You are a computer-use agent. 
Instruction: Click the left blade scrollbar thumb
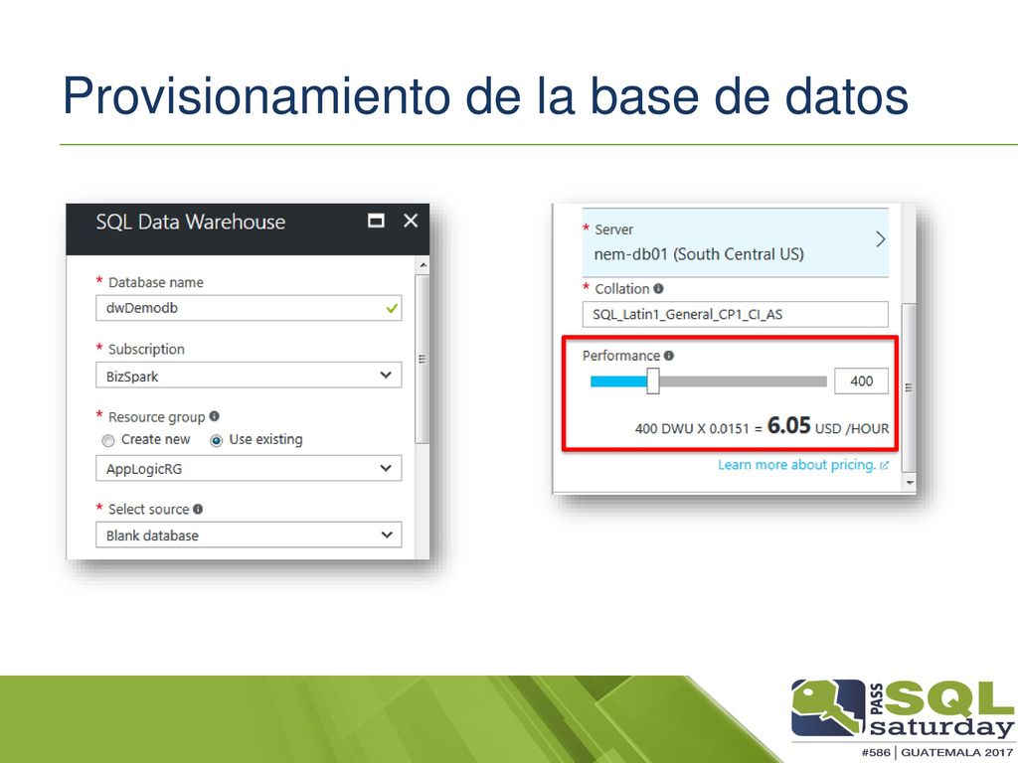click(423, 359)
